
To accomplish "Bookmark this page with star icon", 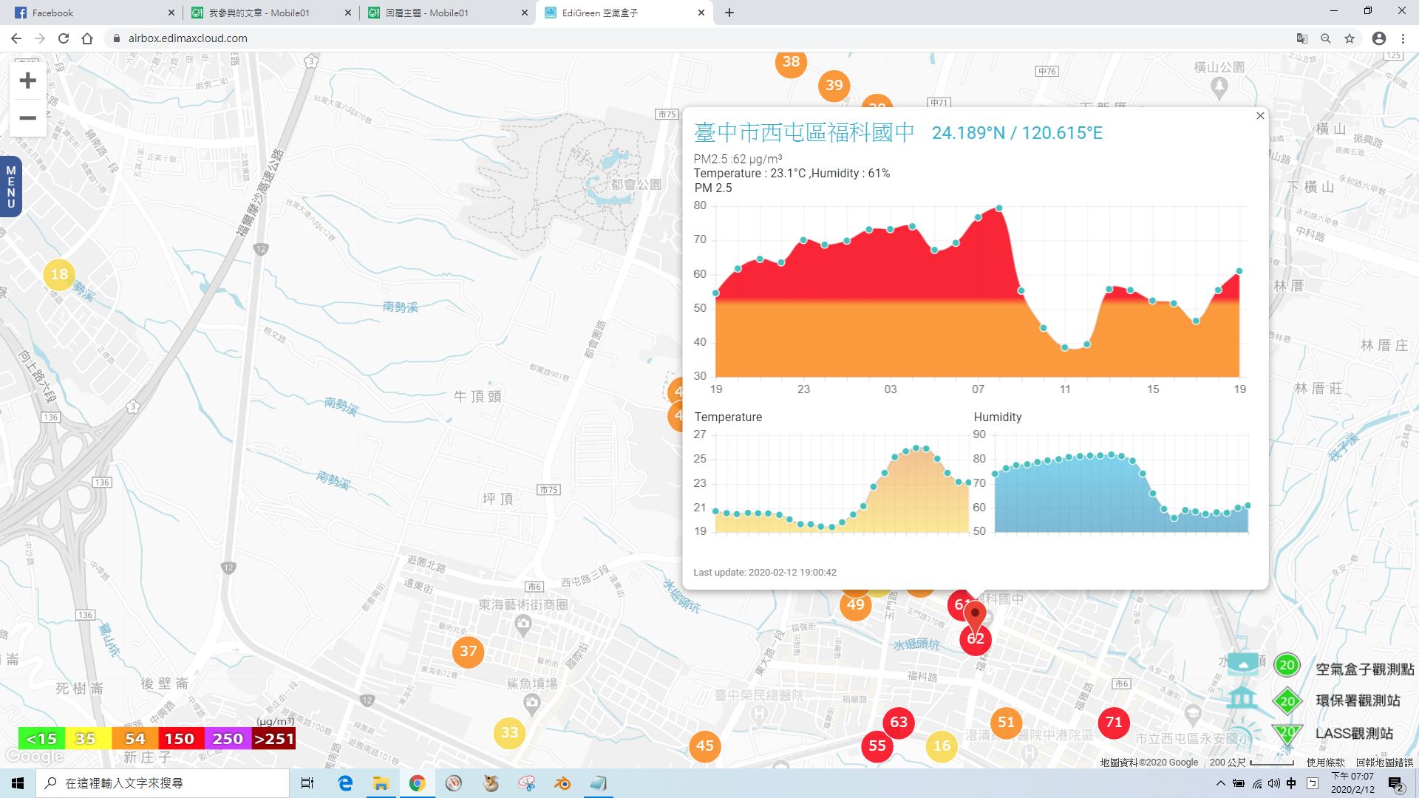I will tap(1350, 38).
